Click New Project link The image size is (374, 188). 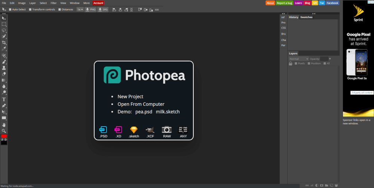point(131,97)
